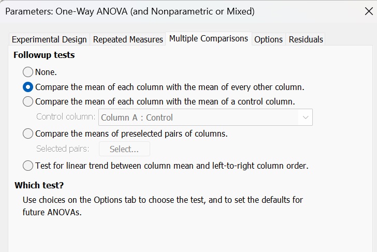This screenshot has width=377, height=252.
Task: Enable test for linear trend option
Action: click(28, 166)
